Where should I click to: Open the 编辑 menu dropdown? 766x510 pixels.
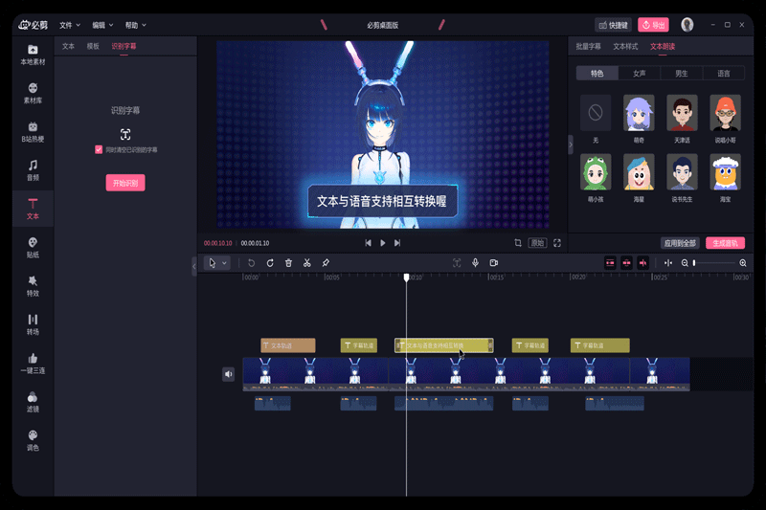tap(102, 25)
